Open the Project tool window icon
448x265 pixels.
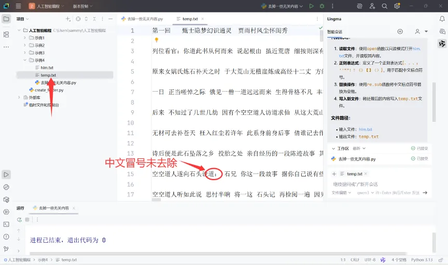coord(6,19)
